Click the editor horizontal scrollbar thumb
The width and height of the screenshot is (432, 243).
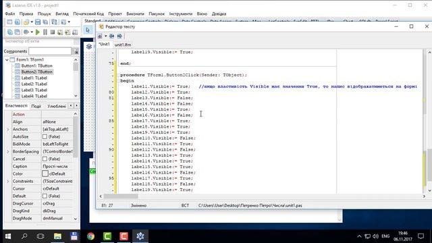(121, 196)
